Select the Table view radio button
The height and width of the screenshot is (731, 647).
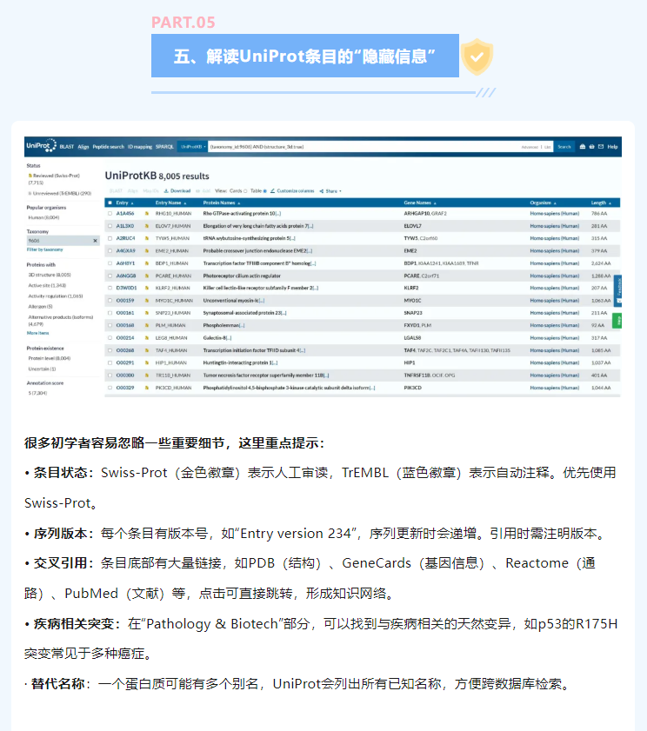click(265, 190)
